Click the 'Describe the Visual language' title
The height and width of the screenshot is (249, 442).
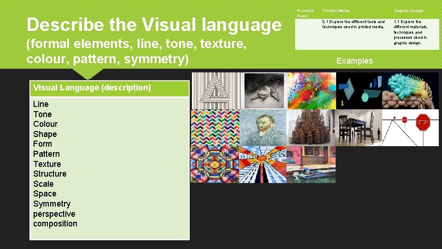tap(154, 24)
